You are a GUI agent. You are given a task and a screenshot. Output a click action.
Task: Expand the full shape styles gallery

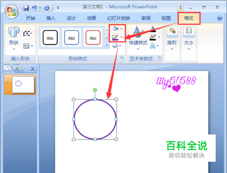107,45
